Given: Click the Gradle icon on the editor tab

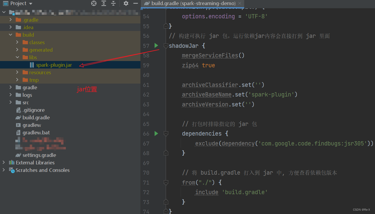Looking at the screenshot, I should 147,4.
